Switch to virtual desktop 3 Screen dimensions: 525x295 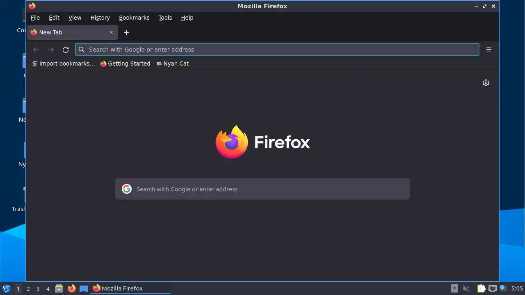(x=38, y=289)
